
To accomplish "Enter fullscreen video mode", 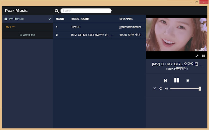I will click(x=203, y=56).
